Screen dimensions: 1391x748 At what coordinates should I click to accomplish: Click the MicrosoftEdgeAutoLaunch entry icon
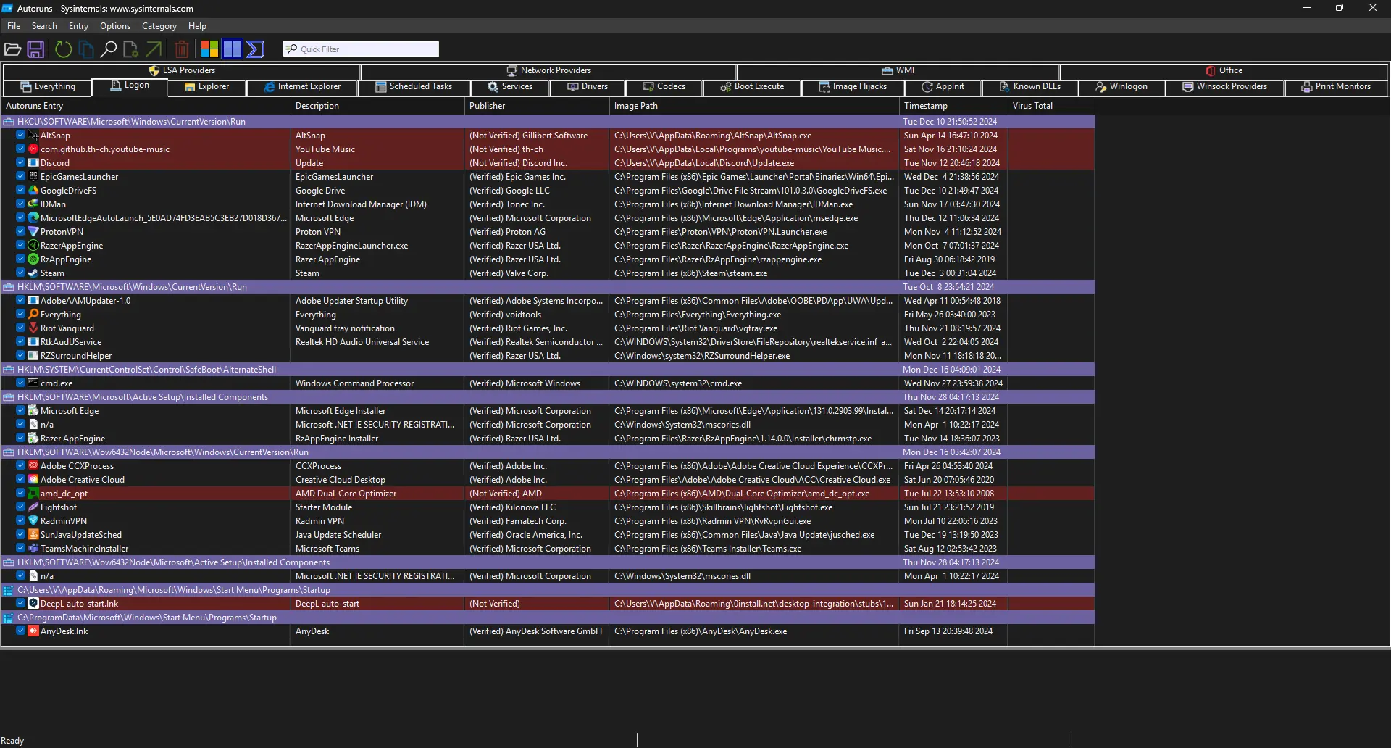33,218
